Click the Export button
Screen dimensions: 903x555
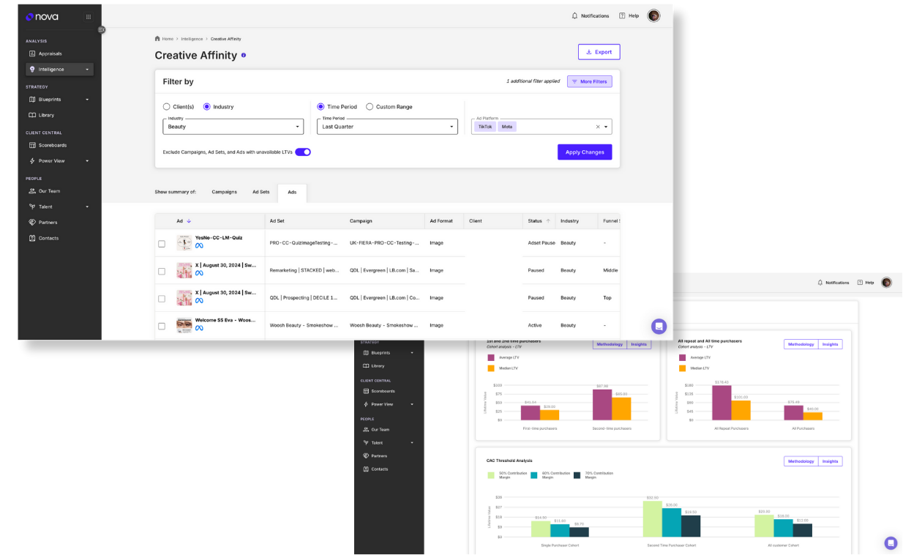pyautogui.click(x=599, y=52)
